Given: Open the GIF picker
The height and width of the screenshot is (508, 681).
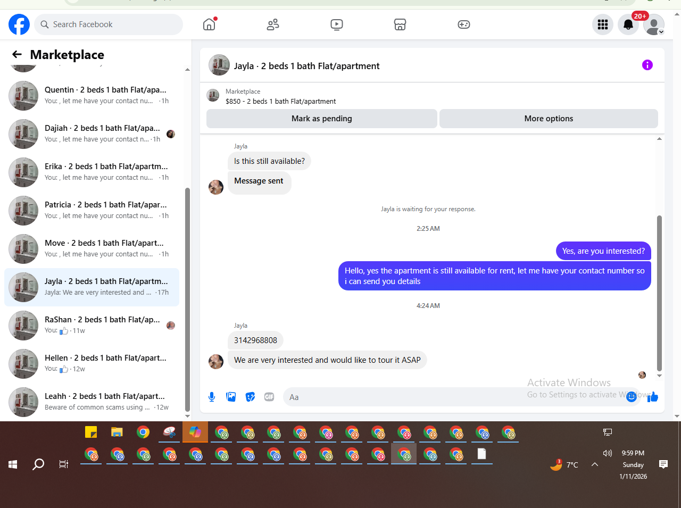Looking at the screenshot, I should 269,397.
